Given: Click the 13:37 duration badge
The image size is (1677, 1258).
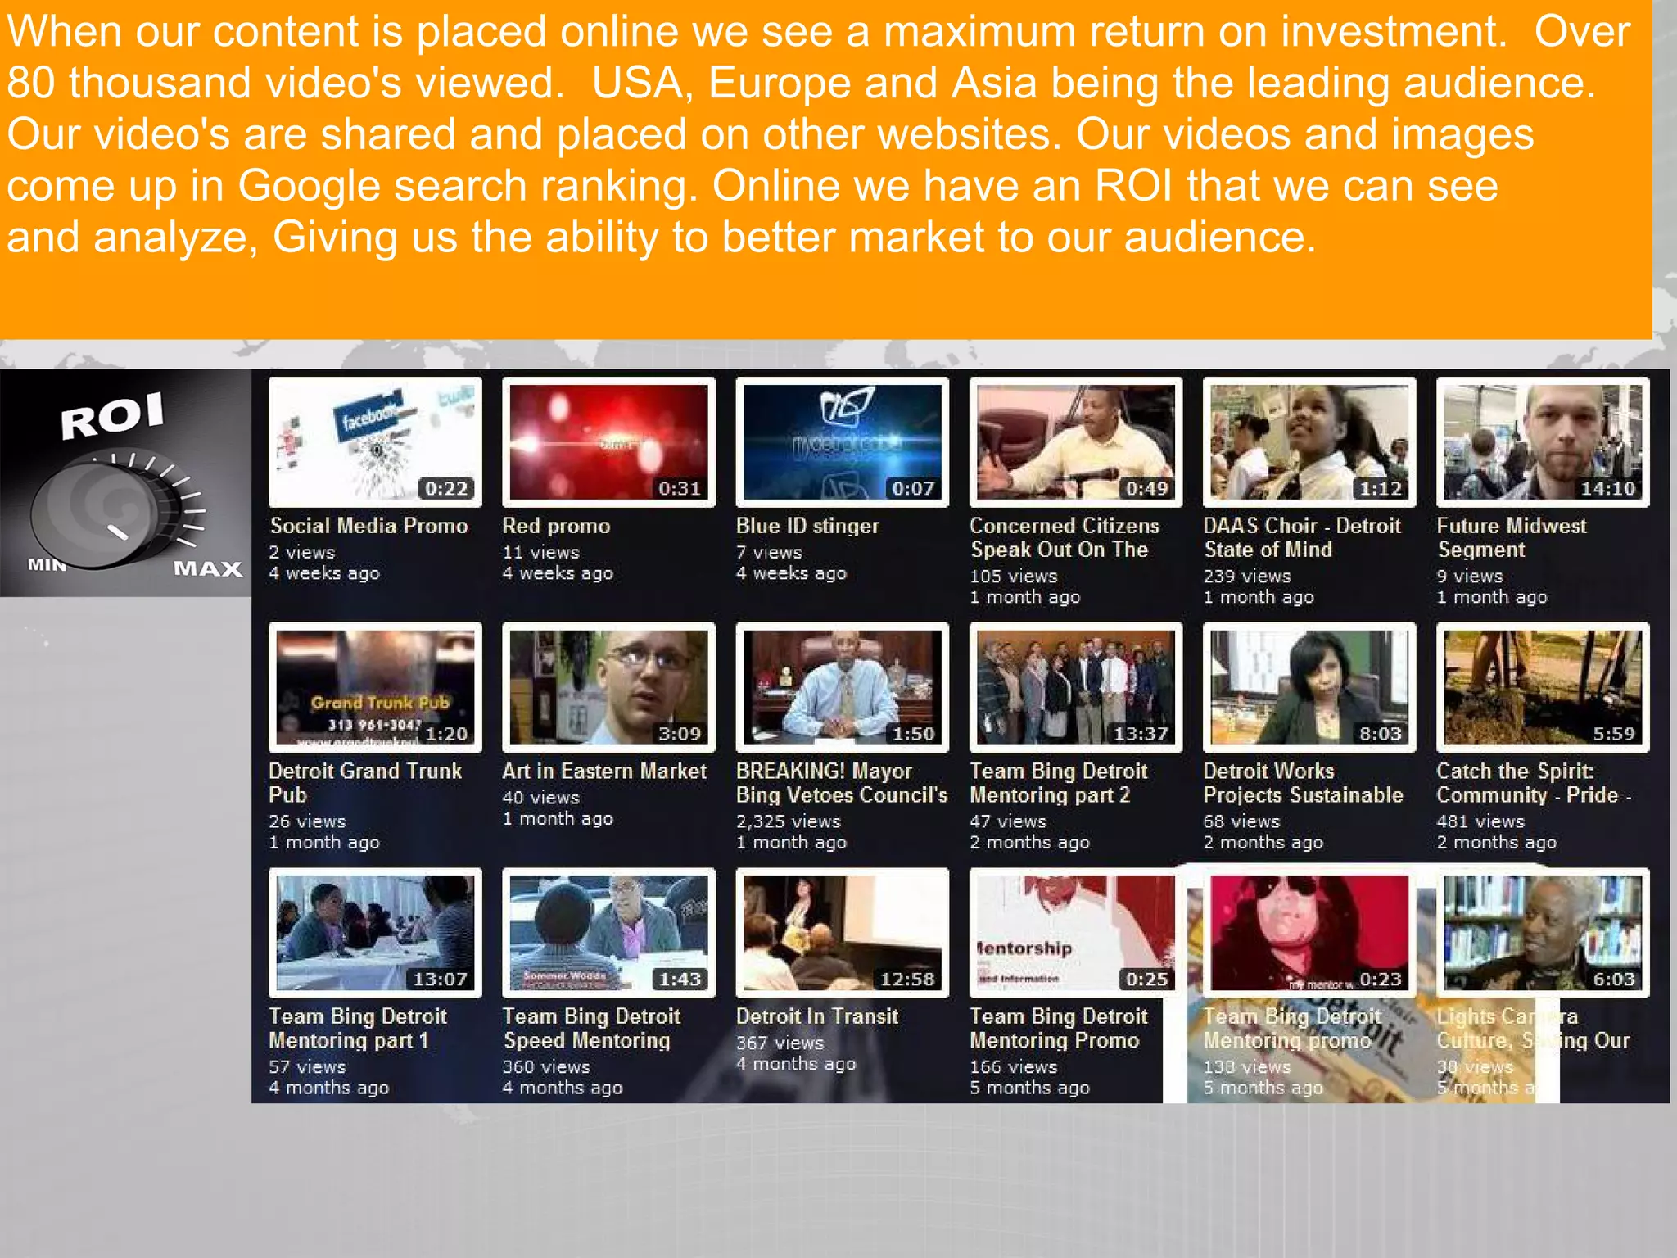Looking at the screenshot, I should (x=1141, y=734).
